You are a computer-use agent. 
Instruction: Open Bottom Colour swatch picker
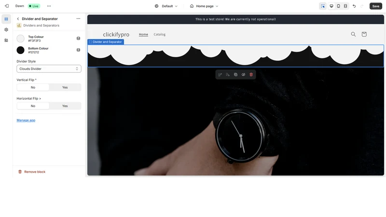pyautogui.click(x=20, y=50)
